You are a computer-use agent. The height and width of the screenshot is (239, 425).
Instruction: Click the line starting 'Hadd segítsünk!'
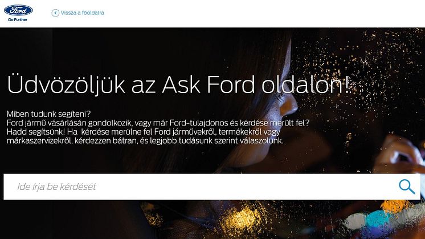(x=144, y=132)
